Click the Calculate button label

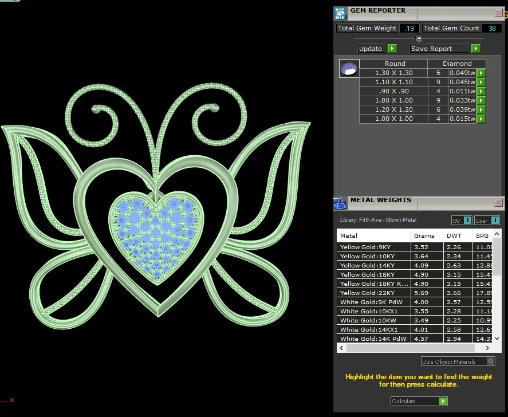(x=403, y=401)
